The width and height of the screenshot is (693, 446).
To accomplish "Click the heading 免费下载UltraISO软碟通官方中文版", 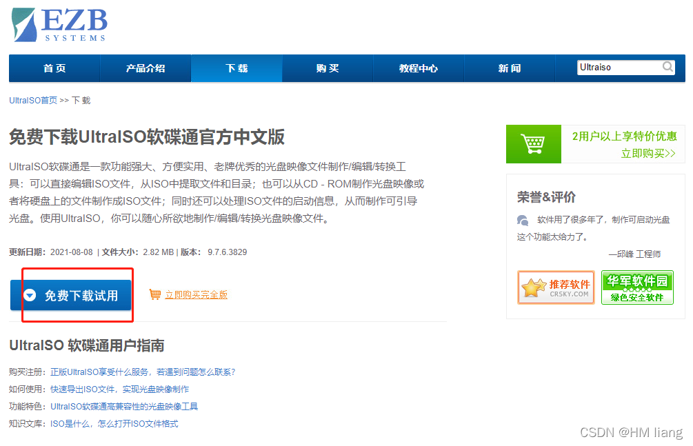I will [x=147, y=137].
